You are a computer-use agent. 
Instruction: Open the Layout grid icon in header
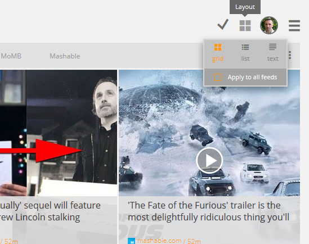coord(245,26)
